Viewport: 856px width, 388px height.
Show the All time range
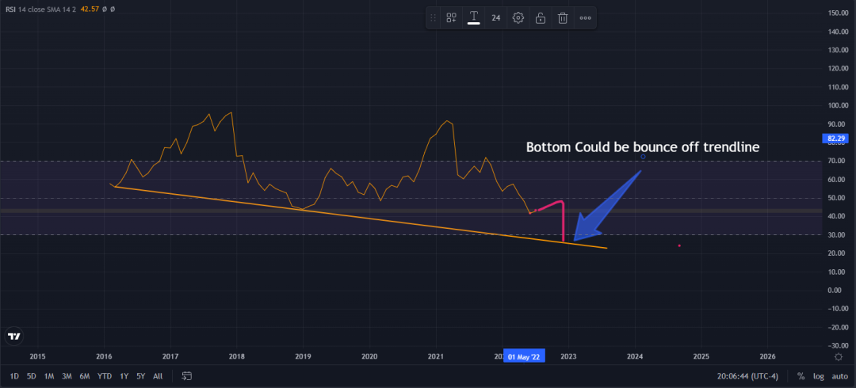pos(158,376)
